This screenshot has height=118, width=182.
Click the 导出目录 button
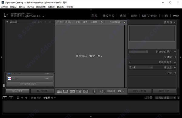point(42,91)
